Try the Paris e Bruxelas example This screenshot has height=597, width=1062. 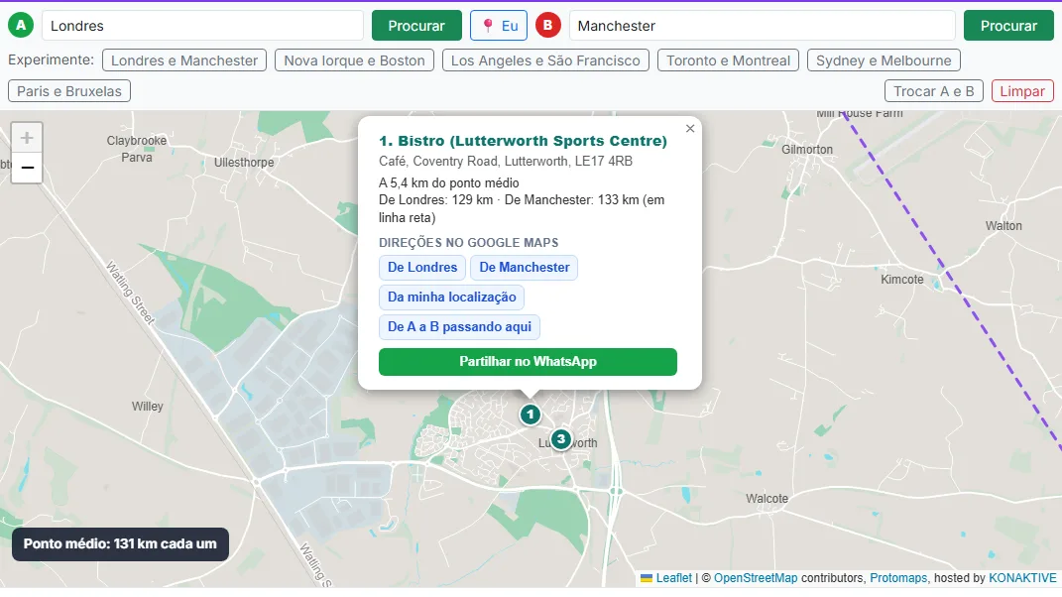pos(69,91)
